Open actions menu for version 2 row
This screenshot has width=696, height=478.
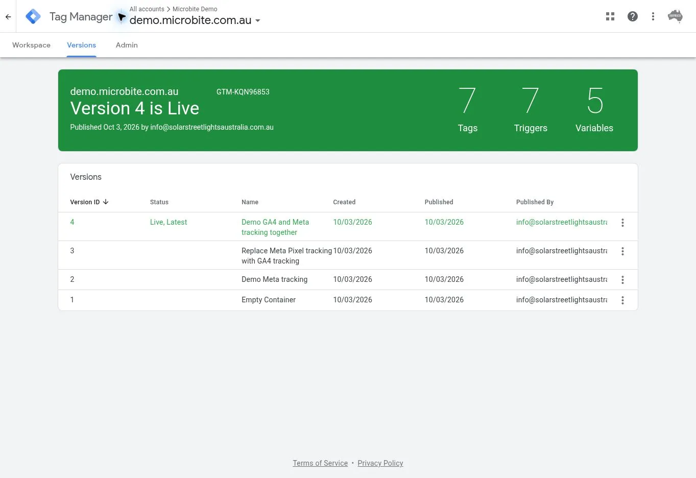(x=622, y=280)
